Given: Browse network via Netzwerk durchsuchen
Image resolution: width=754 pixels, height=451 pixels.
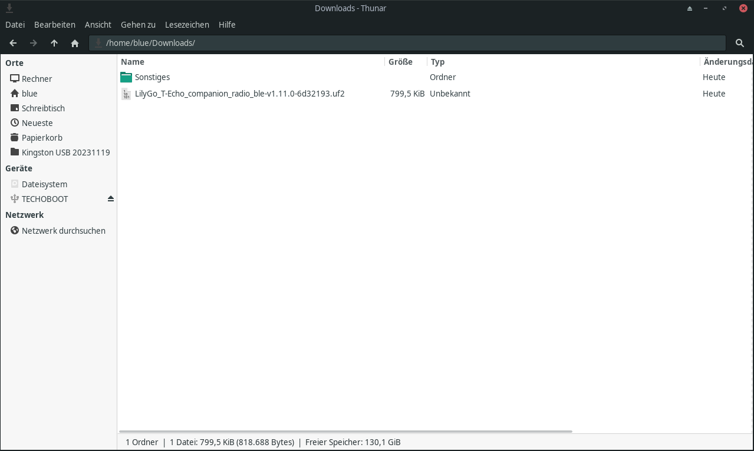Looking at the screenshot, I should [x=63, y=231].
